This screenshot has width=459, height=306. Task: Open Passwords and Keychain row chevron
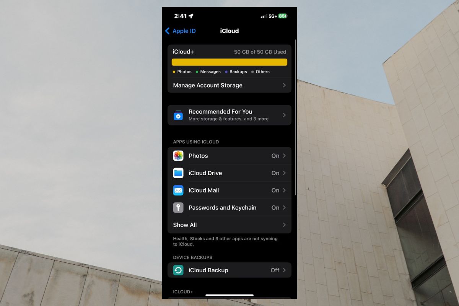pos(284,207)
